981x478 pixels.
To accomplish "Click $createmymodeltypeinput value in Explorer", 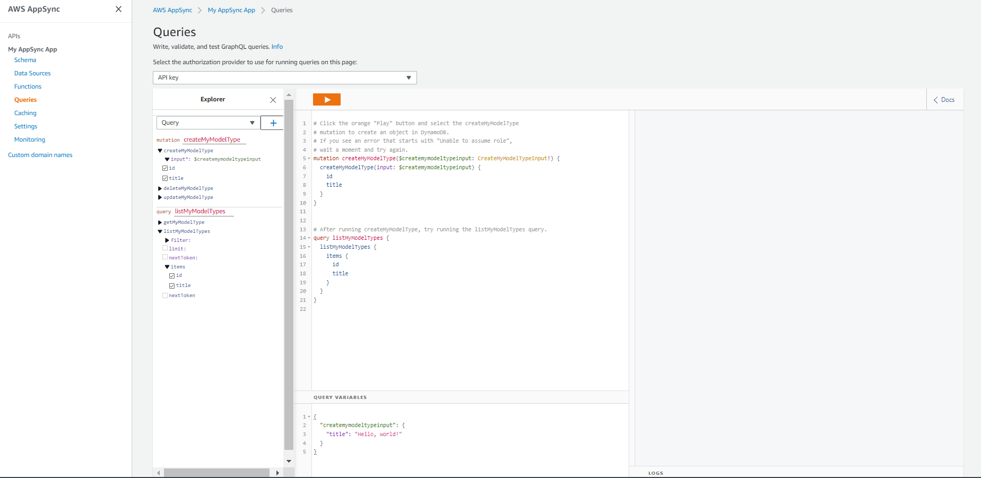I will (x=228, y=159).
